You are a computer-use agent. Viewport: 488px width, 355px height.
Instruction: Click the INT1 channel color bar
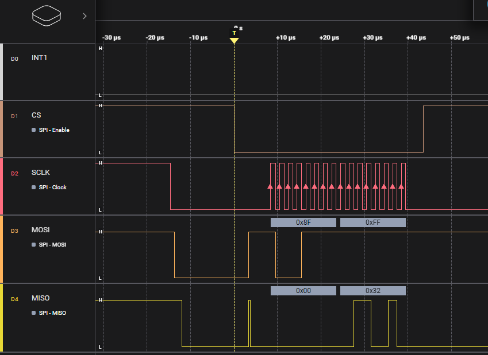pos(1,72)
